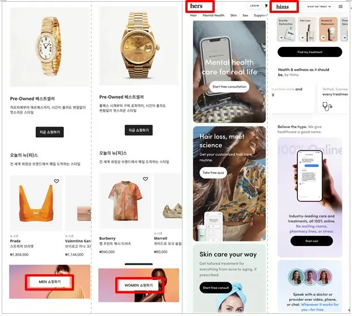
Task: Click the LOGIN link on hers
Action: click(x=254, y=6)
